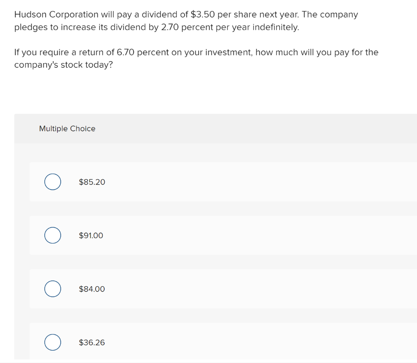Choose the $91.00 radio option
Screen dimensions: 417x363
(x=53, y=235)
